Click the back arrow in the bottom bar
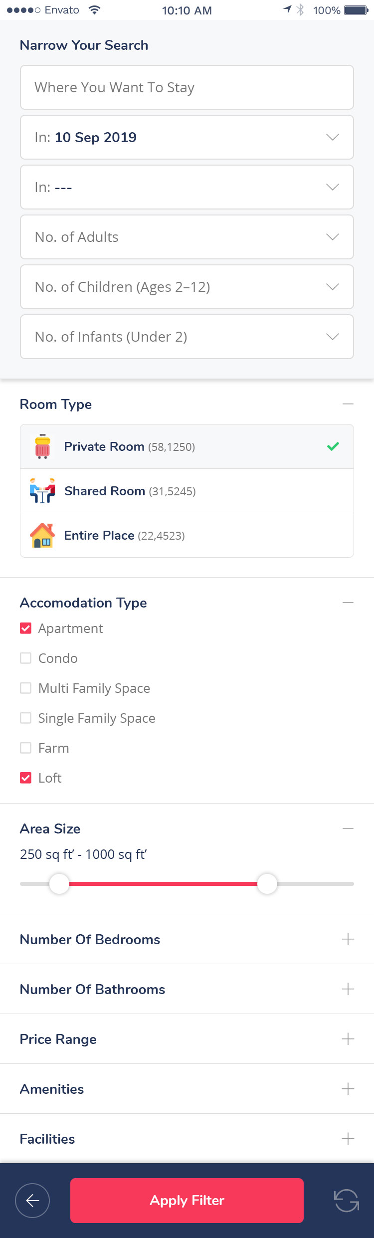The image size is (374, 1238). click(x=32, y=1201)
